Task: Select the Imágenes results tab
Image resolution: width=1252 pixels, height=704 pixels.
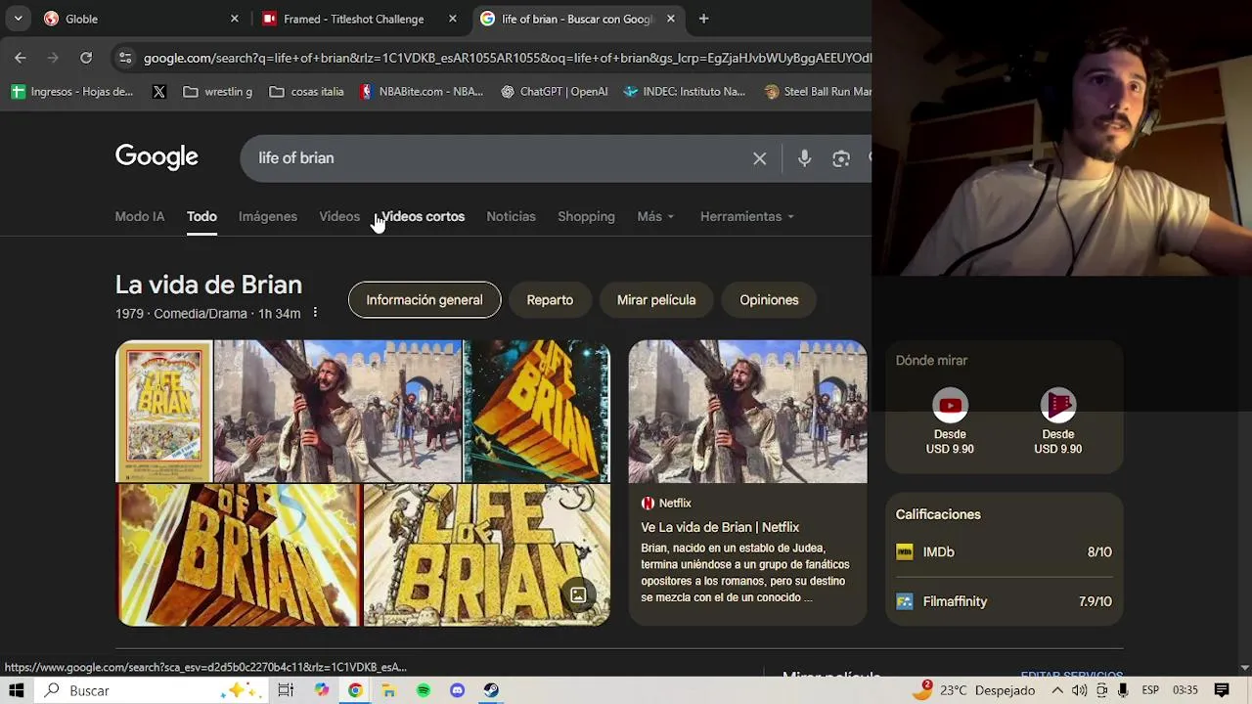Action: 268,216
